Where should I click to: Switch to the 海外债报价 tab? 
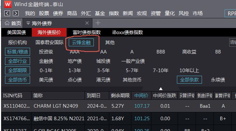(49, 32)
